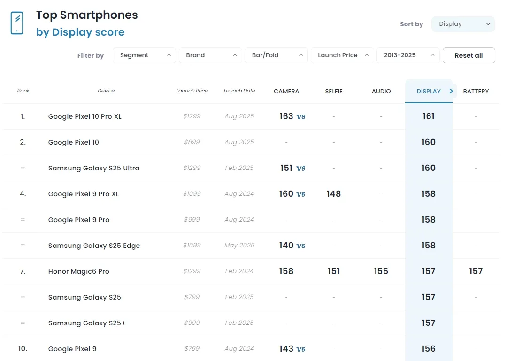Open the Honor Magic6 Pro device page
The height and width of the screenshot is (361, 507).
(79, 271)
